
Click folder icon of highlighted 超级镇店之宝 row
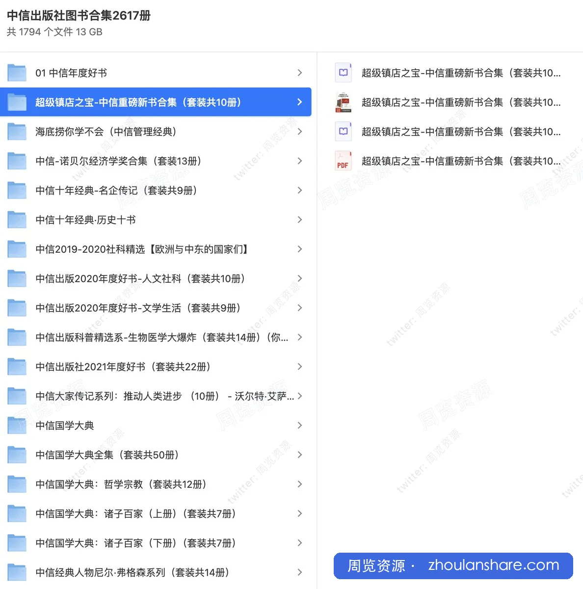click(x=17, y=103)
